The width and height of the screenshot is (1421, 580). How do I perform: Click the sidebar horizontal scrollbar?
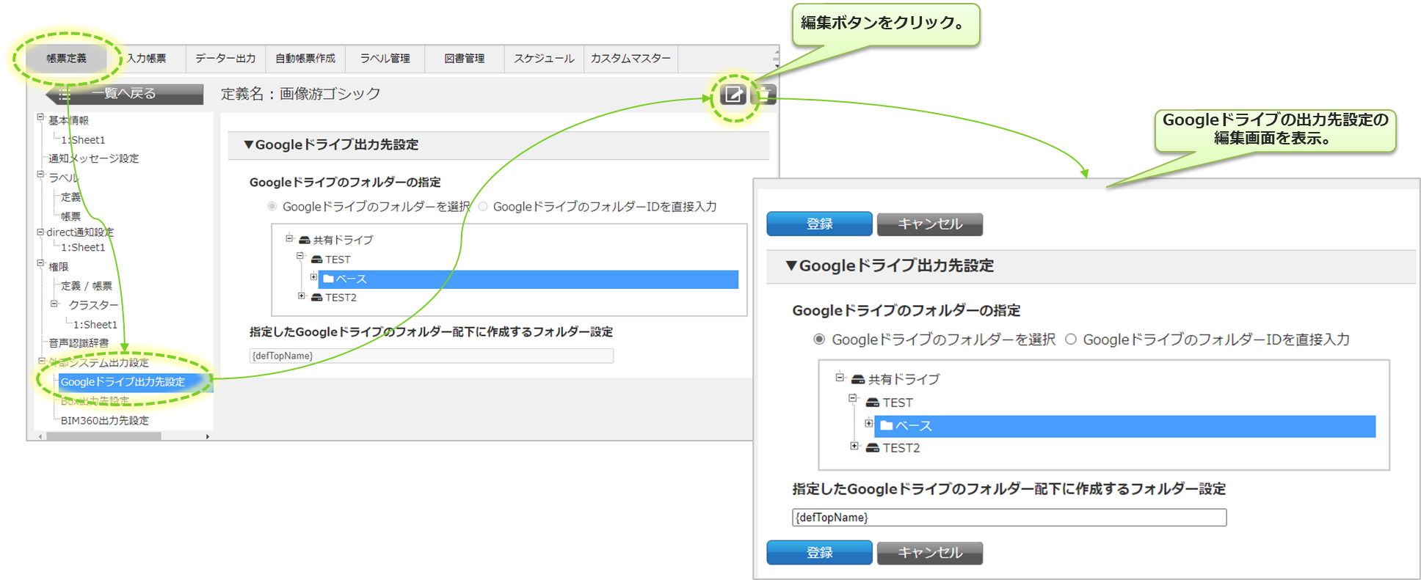(x=103, y=436)
